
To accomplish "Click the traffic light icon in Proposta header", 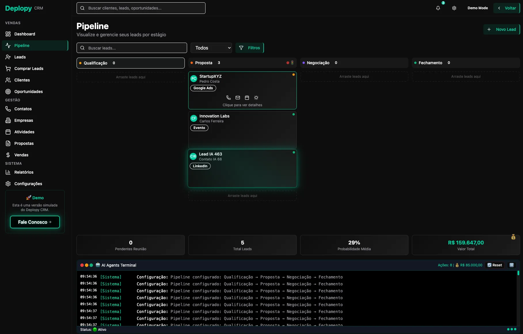I will 292,63.
